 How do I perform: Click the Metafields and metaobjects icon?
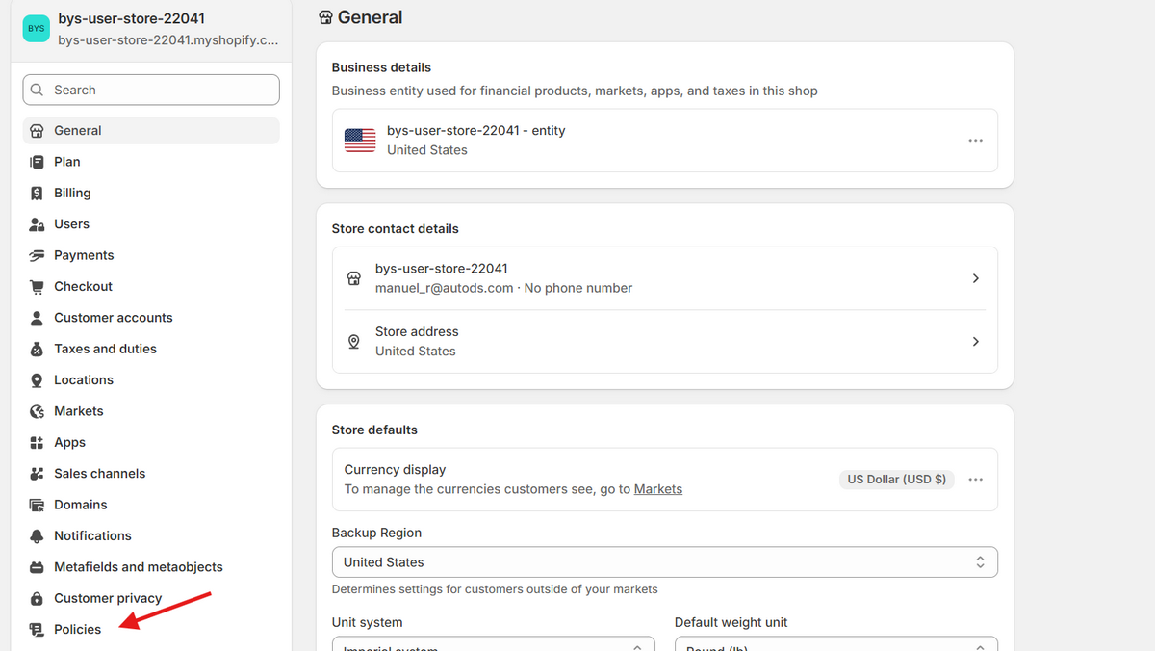pos(37,567)
